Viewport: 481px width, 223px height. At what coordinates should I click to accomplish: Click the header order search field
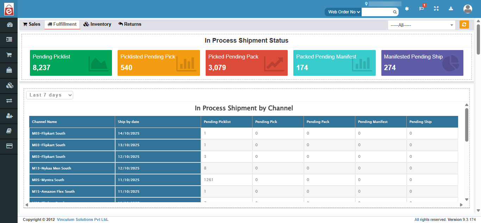[377, 12]
